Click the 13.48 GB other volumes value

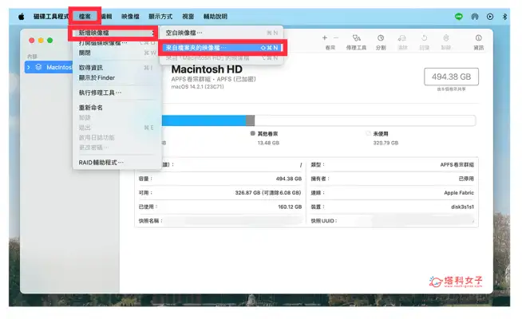268,143
